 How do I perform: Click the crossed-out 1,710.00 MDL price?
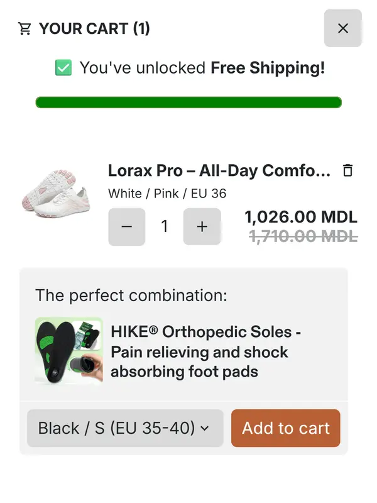point(303,236)
